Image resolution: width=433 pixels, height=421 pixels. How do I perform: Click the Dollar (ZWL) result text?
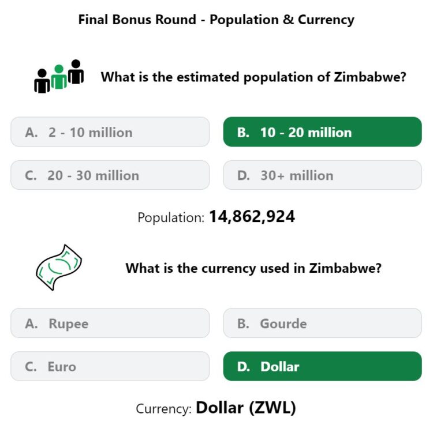[246, 408]
